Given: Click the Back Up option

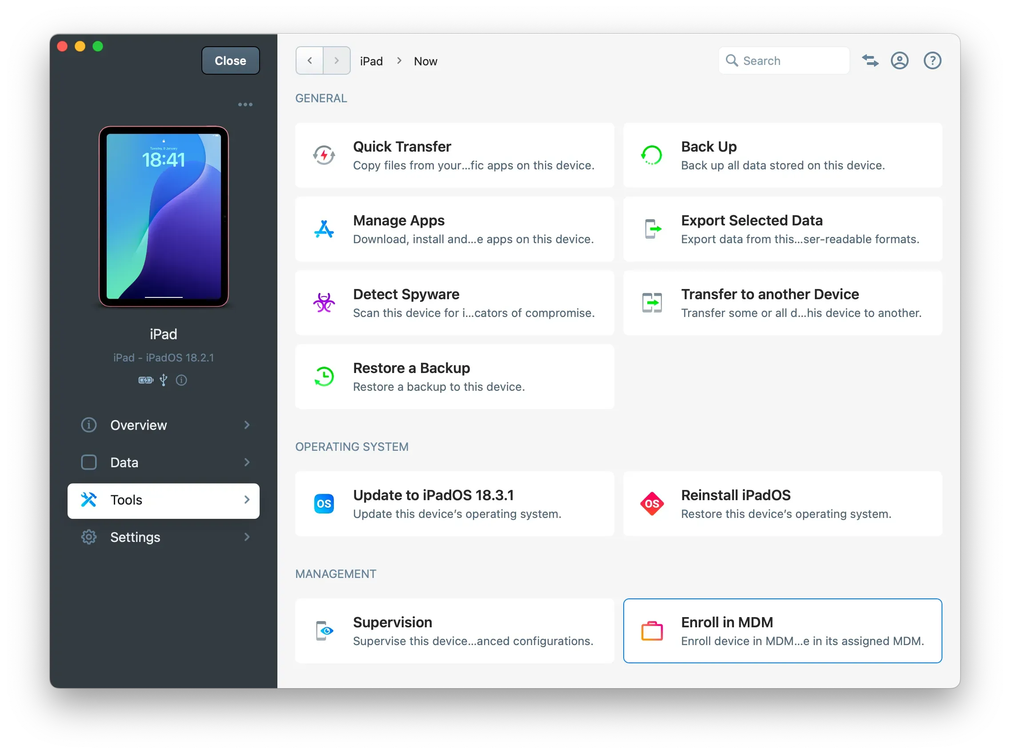Looking at the screenshot, I should [782, 155].
